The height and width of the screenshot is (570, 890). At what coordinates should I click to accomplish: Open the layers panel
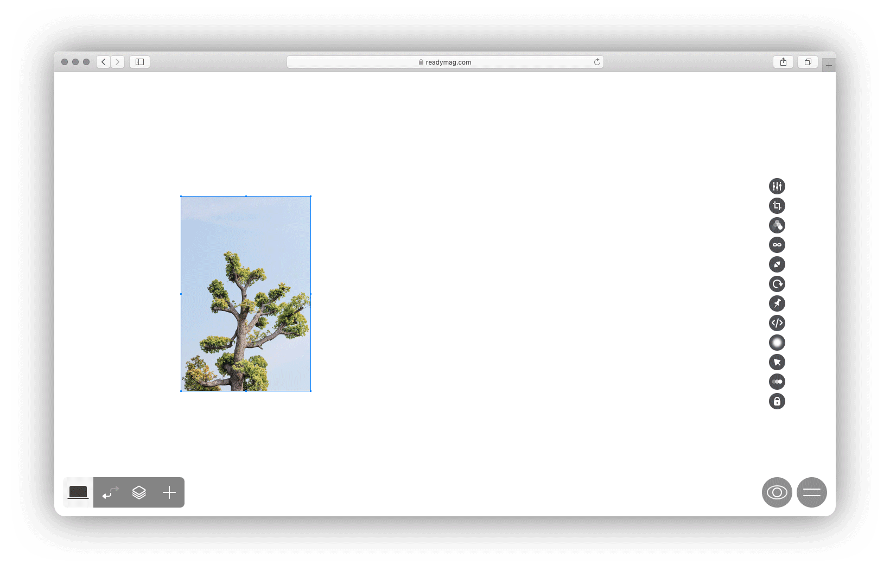click(x=139, y=492)
